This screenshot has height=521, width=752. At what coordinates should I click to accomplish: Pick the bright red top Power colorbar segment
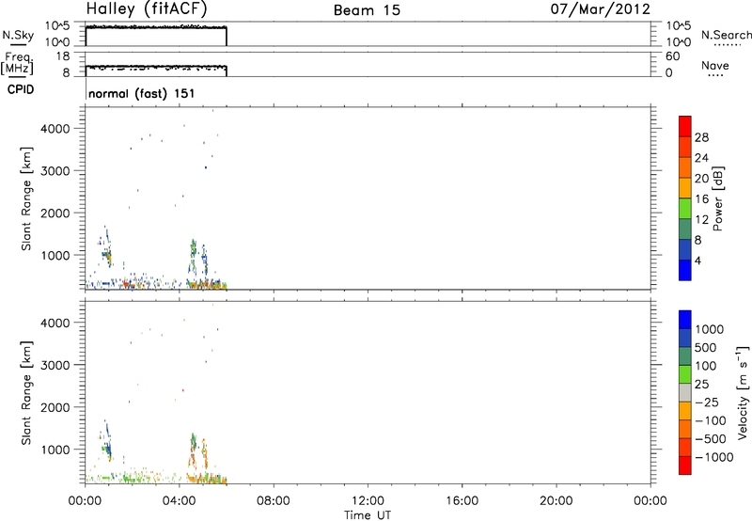[685, 126]
